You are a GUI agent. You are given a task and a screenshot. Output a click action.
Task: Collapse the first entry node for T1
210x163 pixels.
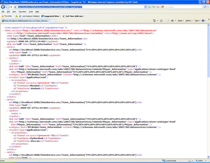click(x=5, y=47)
